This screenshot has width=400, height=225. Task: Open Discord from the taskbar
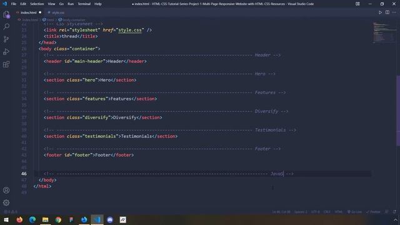(x=110, y=219)
